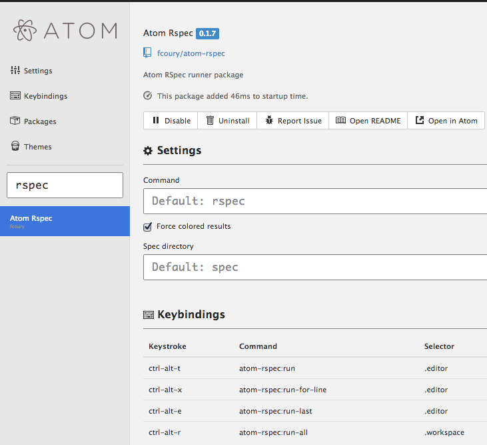Disable the Atom Rspec package
This screenshot has width=487, height=445.
[x=171, y=120]
